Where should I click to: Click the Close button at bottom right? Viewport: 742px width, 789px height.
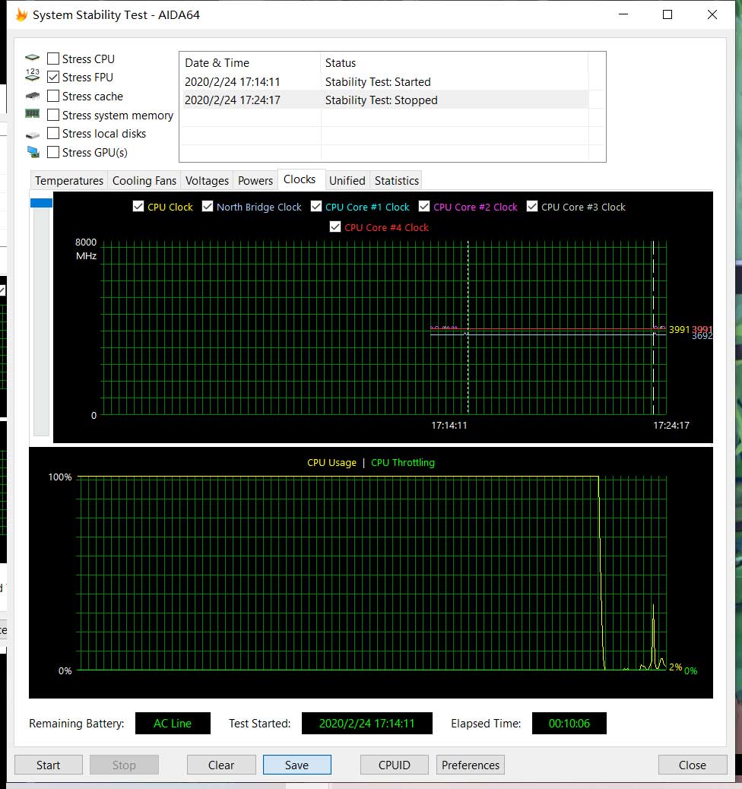click(693, 765)
